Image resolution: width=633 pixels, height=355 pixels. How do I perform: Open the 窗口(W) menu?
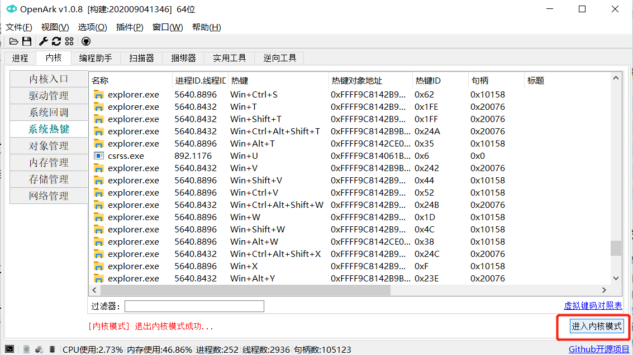168,27
